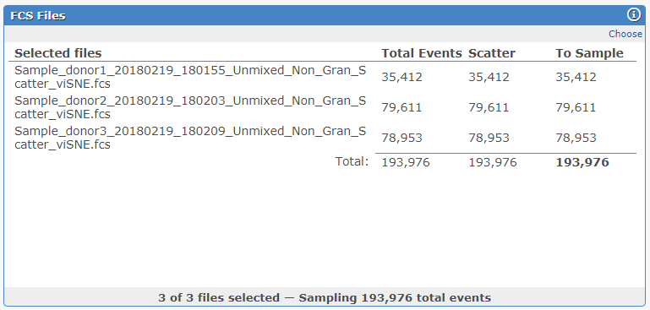Click donor3 Scatter value 78,953

click(489, 138)
